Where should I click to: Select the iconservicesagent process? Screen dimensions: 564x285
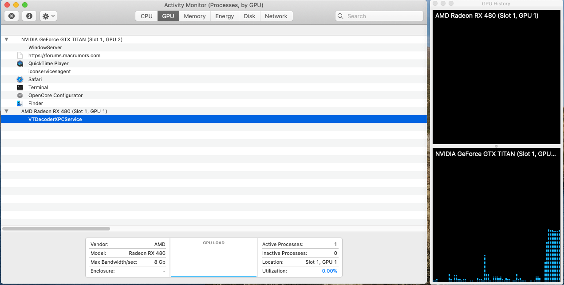[214, 71]
